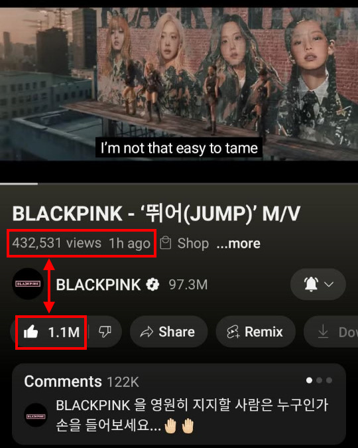Open the BLACKPINK channel name link
Viewport: 358px width, 448px height.
(x=98, y=285)
